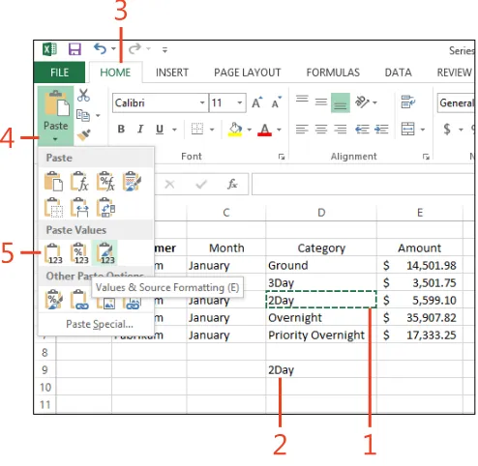Click the Paste dropdown arrow under Paste
This screenshot has width=478, height=466.
[x=55, y=139]
